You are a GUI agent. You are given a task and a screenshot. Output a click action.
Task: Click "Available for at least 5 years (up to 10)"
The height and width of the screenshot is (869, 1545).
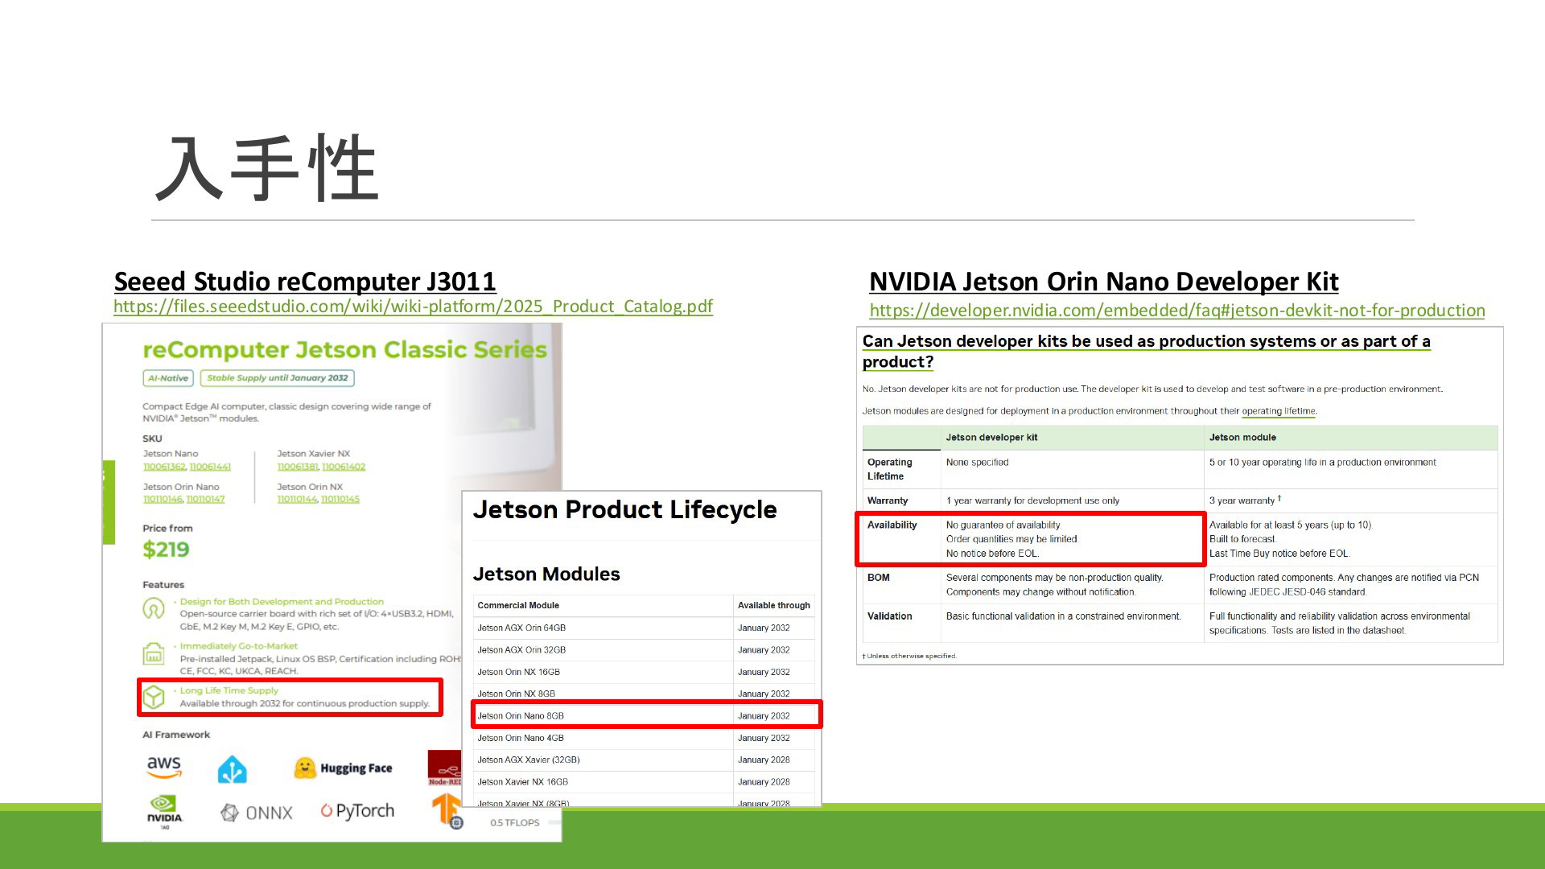pos(1291,525)
